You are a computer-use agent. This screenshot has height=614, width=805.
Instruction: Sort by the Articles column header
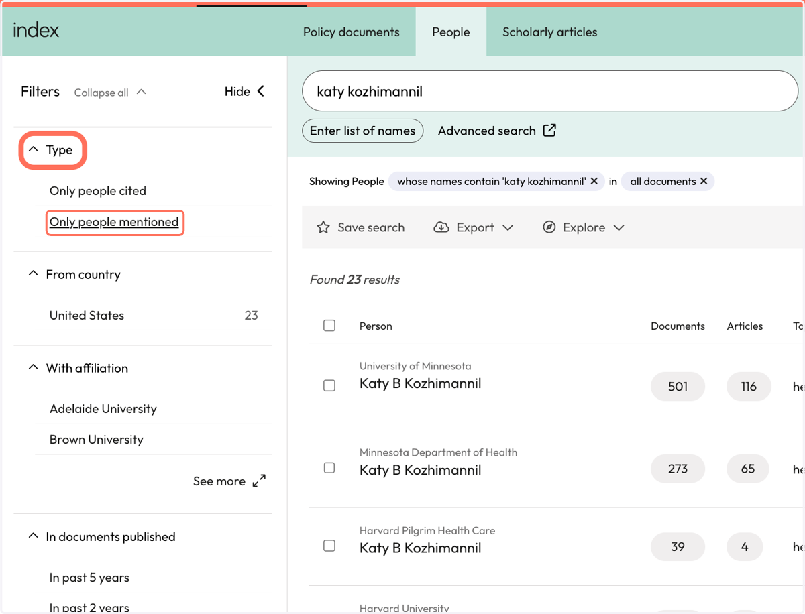point(745,326)
